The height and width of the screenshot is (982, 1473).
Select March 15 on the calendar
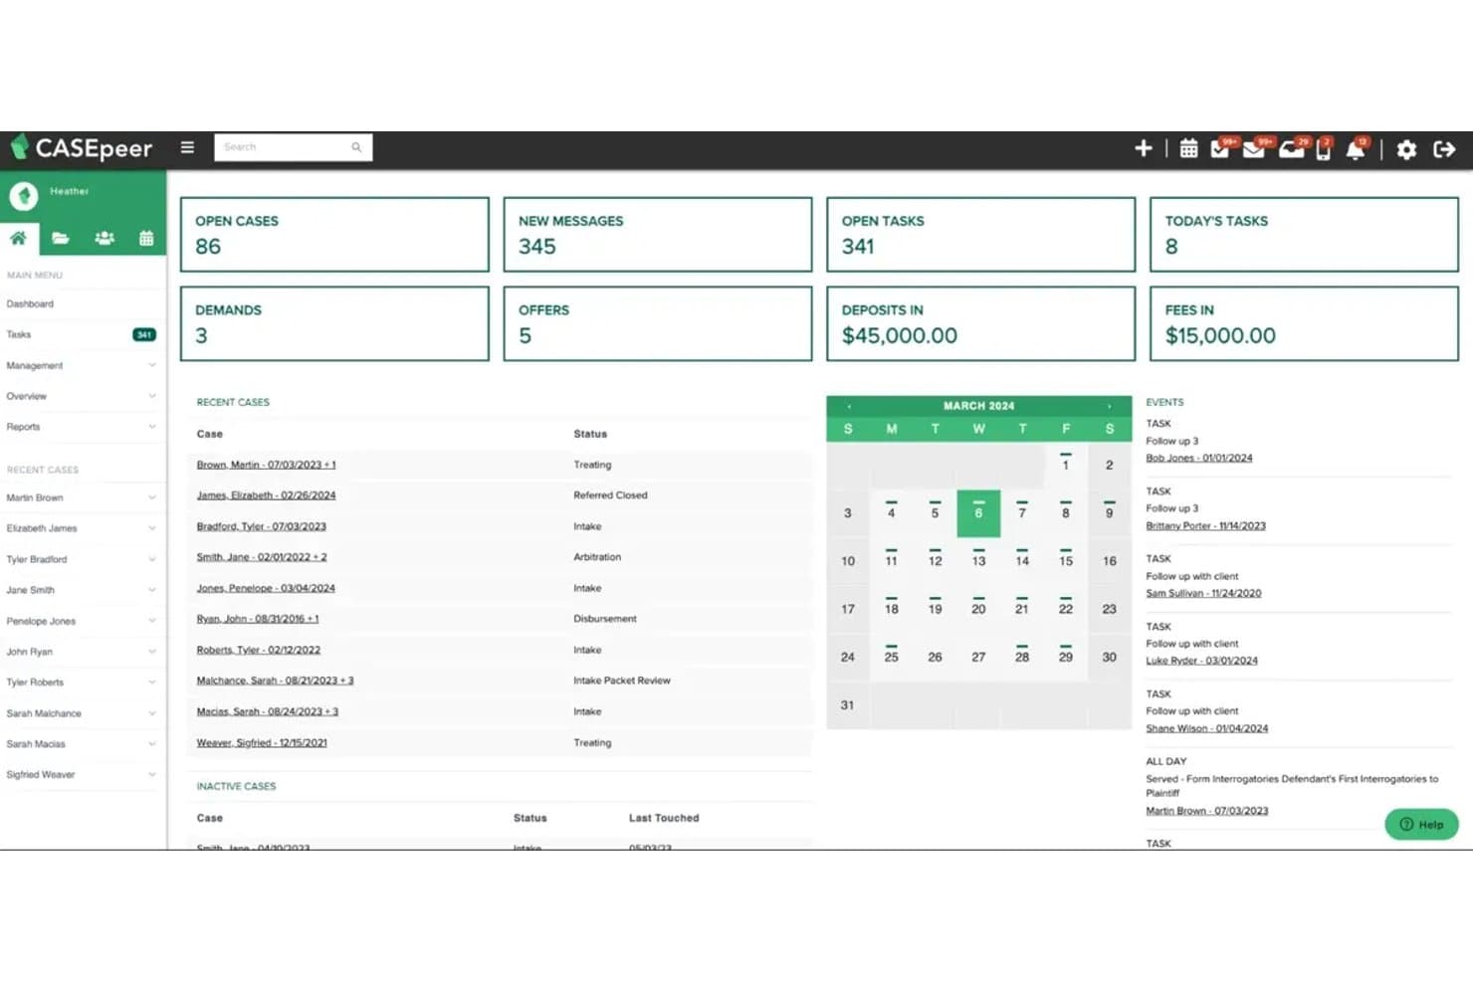point(1066,561)
